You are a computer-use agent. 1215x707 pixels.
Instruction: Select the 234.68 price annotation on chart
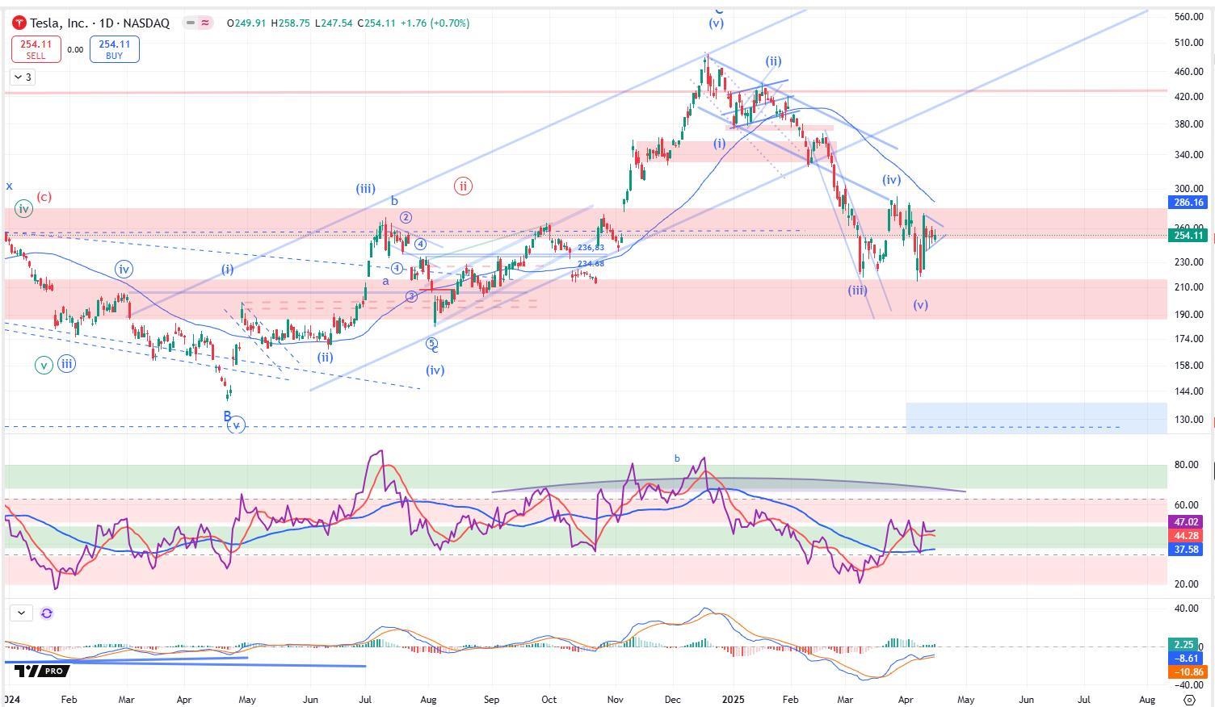(591, 264)
